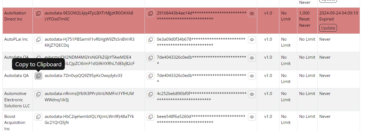Click the AutoNation Direct Inc client name

pos(15,16)
